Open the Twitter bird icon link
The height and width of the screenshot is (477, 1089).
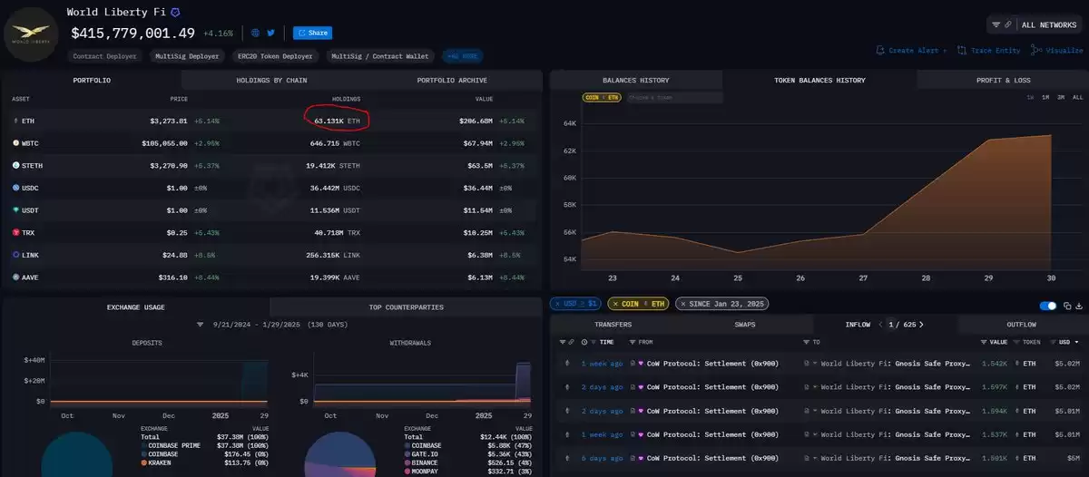270,33
